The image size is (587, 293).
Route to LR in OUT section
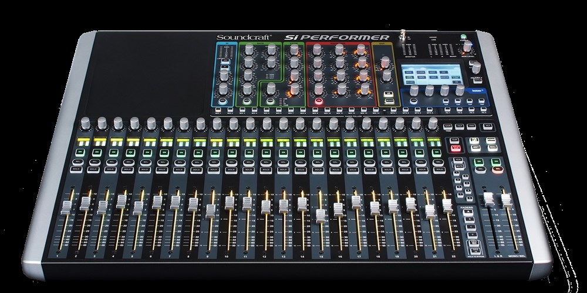coord(389,93)
